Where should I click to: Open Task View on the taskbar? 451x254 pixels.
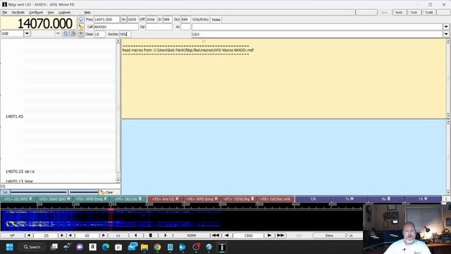click(54, 247)
